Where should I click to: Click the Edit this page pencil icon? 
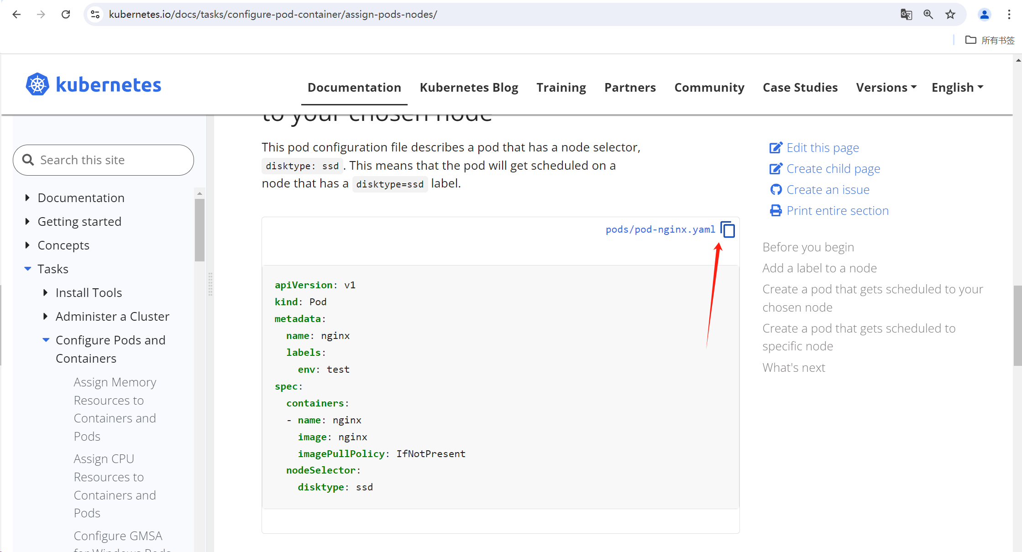(x=776, y=147)
